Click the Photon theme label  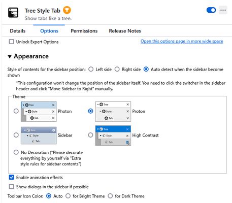64,111
